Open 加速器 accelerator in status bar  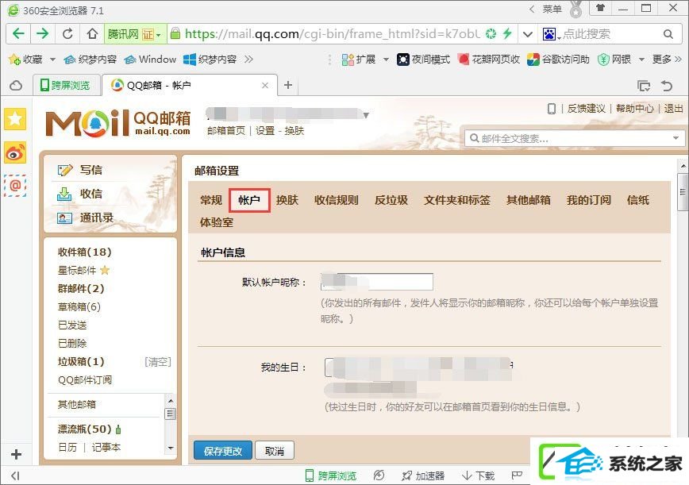coord(423,475)
